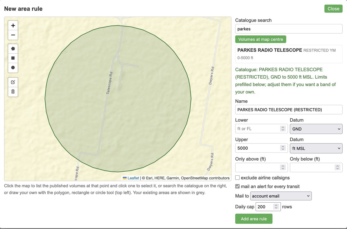Click the Catalogue search field
347x229 pixels.
289,29
